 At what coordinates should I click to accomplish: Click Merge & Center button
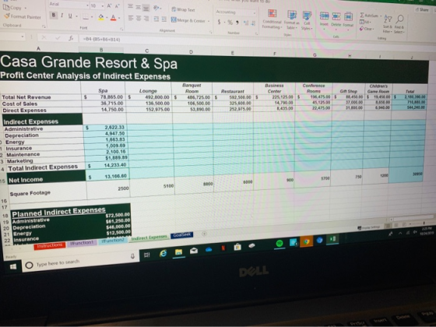tap(188, 20)
